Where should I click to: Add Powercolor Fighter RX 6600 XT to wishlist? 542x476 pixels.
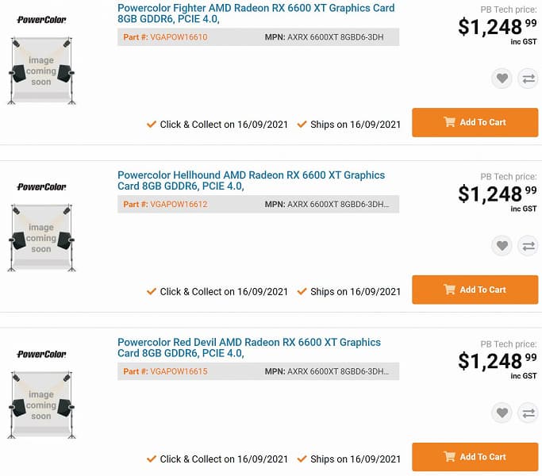tap(501, 78)
